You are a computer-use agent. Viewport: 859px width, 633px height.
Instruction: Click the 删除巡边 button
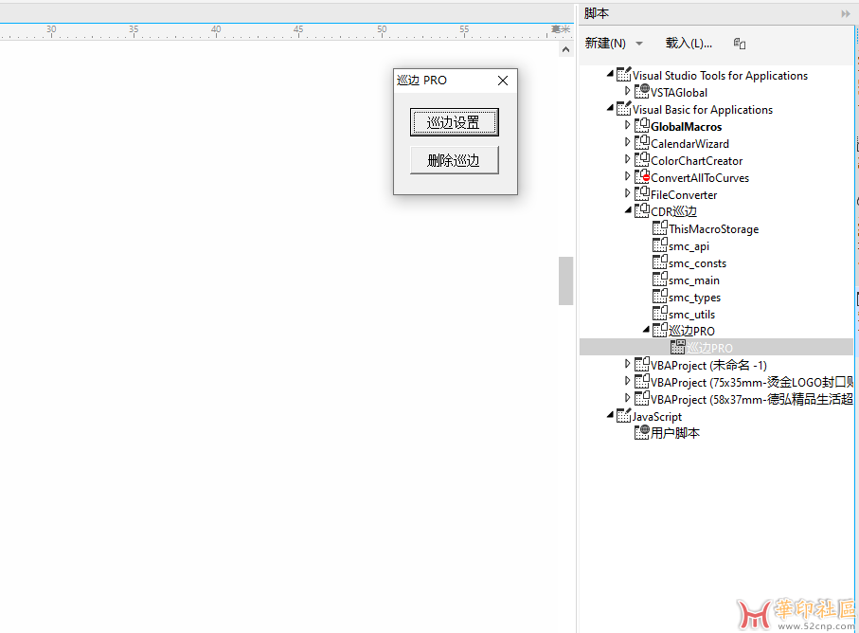click(454, 160)
